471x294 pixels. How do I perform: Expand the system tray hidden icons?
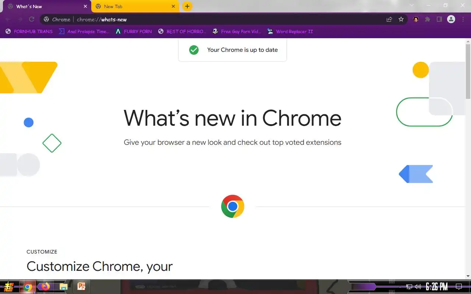click(400, 287)
